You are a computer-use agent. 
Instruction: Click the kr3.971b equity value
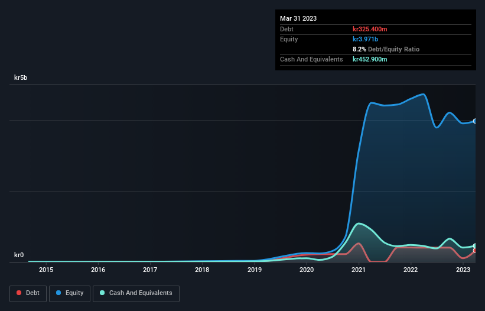coord(365,39)
